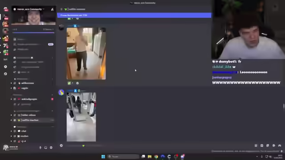Screen dimensions: 285x160
Task: Open the bilder-videos channel
Action: (x=28, y=115)
